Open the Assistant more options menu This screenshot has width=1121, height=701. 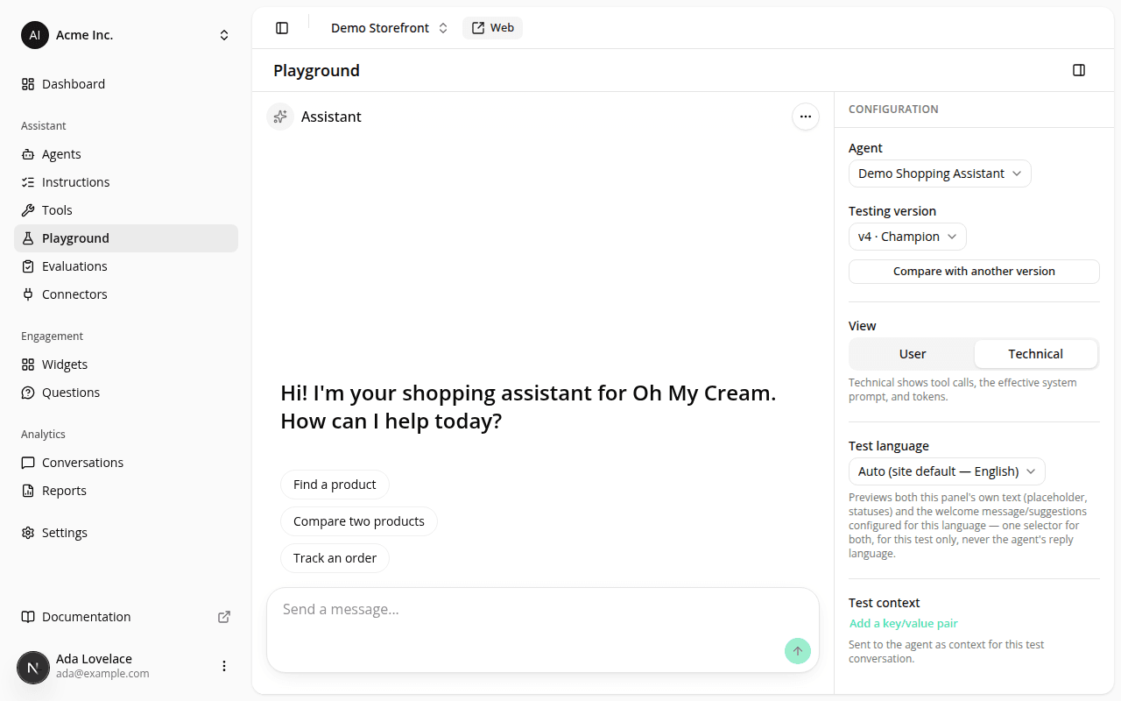[x=806, y=117]
